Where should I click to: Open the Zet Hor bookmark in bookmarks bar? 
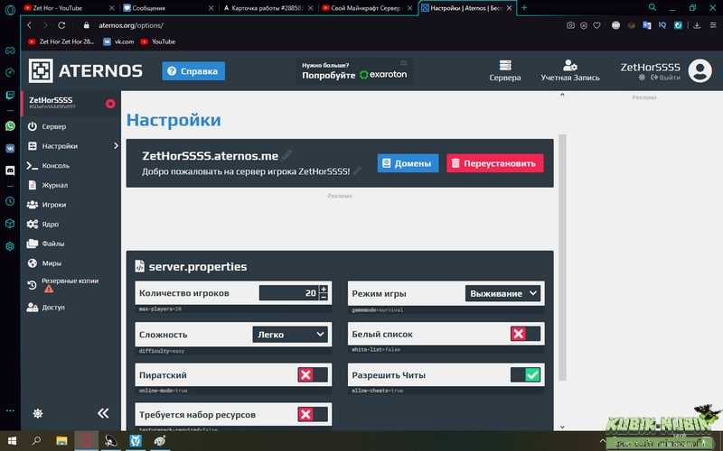pyautogui.click(x=61, y=41)
